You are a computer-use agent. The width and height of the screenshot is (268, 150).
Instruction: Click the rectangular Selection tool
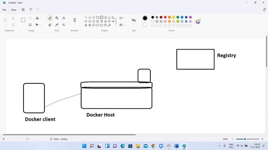click(x=23, y=20)
